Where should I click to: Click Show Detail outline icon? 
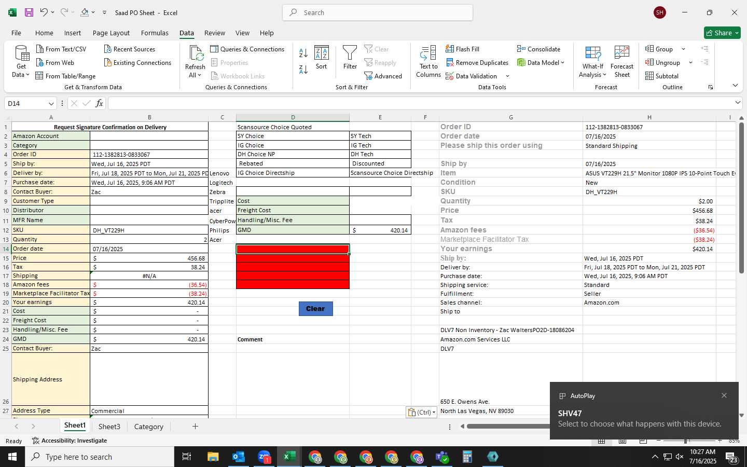704,49
